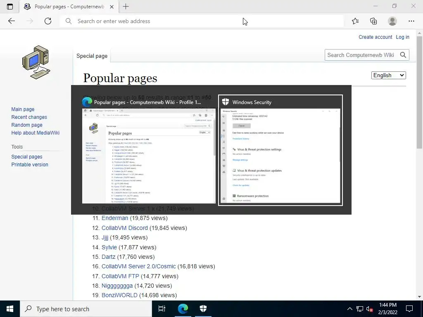Open the Edge profile avatar
This screenshot has height=317, width=423.
(392, 21)
